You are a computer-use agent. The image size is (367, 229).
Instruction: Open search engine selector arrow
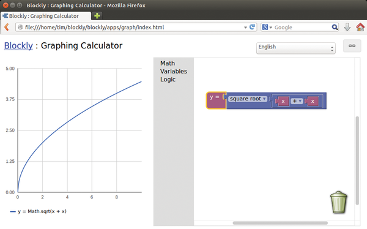[x=270, y=28]
